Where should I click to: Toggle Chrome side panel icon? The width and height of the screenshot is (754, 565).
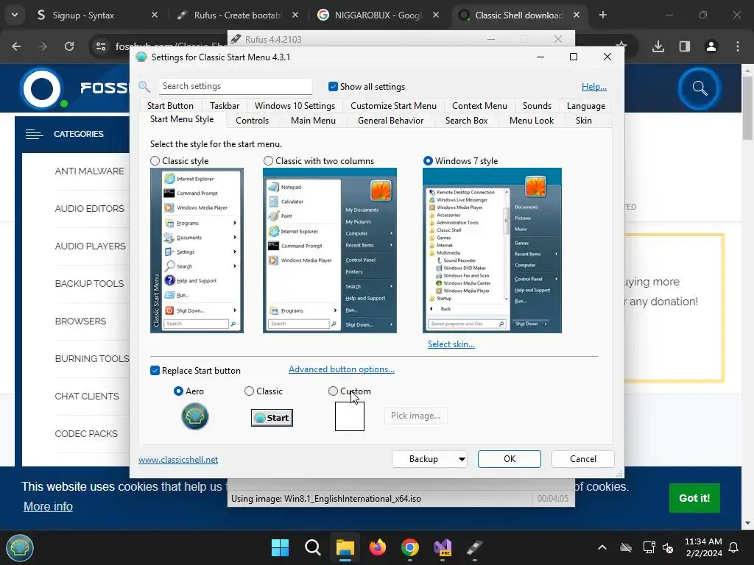click(685, 46)
